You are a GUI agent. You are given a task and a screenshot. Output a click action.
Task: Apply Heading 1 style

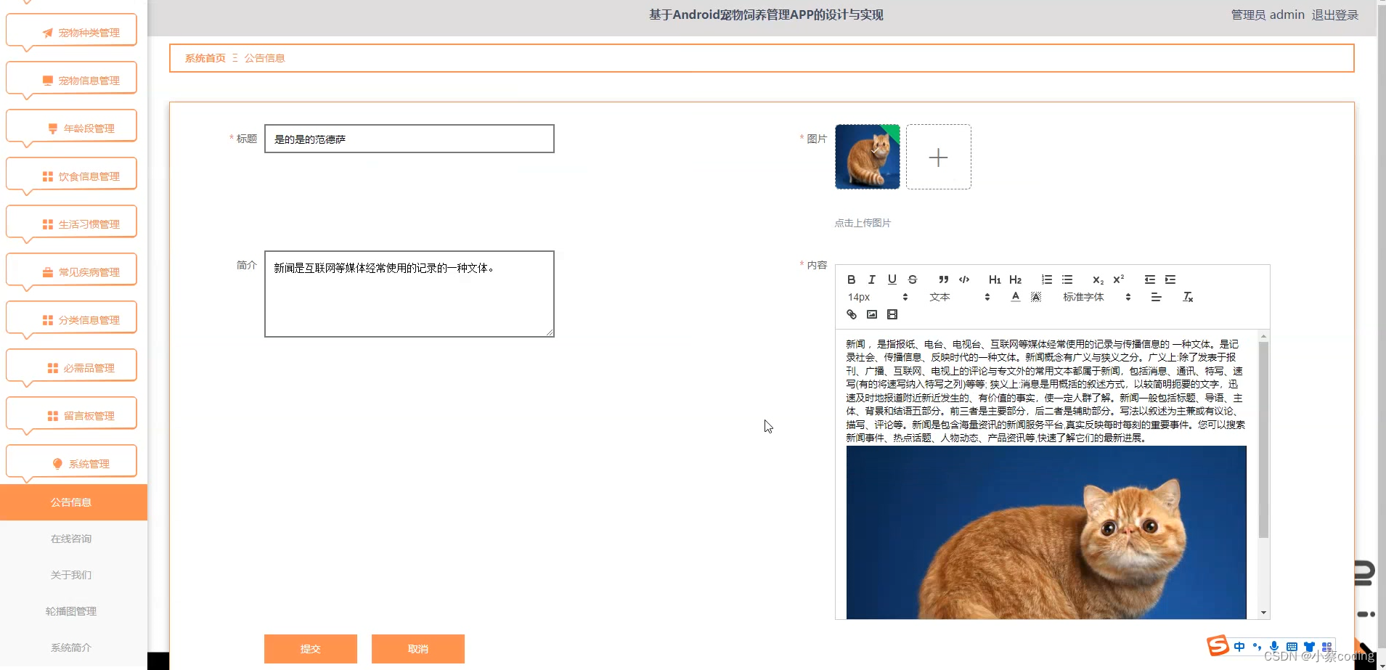pos(995,279)
